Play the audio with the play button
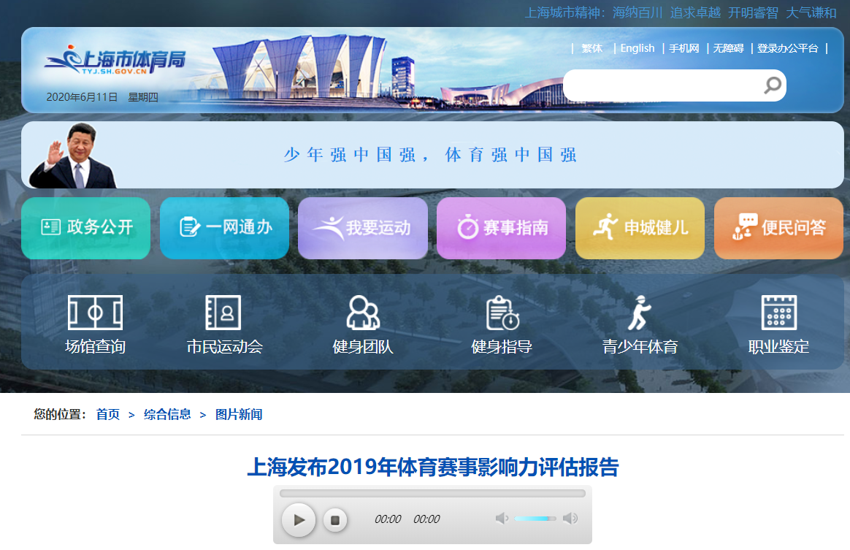The image size is (850, 550). tap(299, 519)
